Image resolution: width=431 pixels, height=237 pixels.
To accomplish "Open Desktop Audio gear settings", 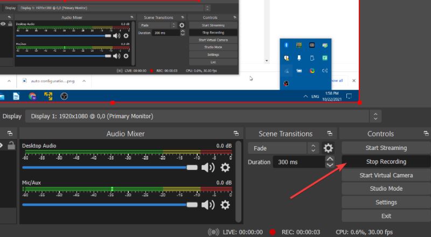I will click(x=225, y=168).
